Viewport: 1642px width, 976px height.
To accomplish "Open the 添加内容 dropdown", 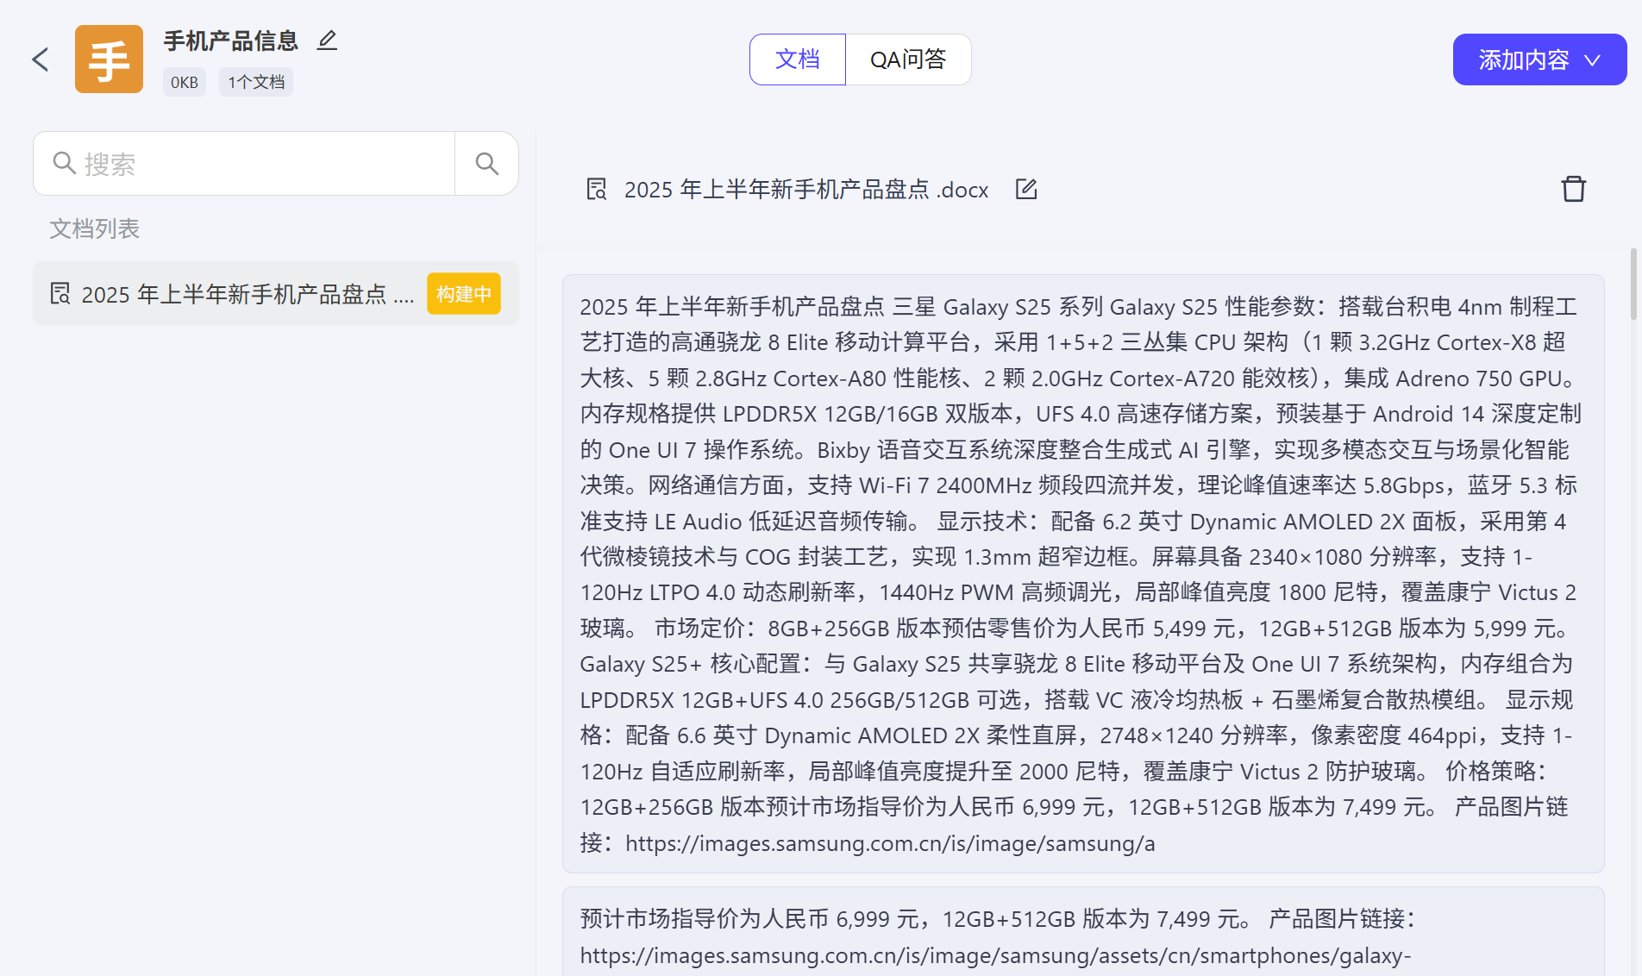I will (1525, 59).
